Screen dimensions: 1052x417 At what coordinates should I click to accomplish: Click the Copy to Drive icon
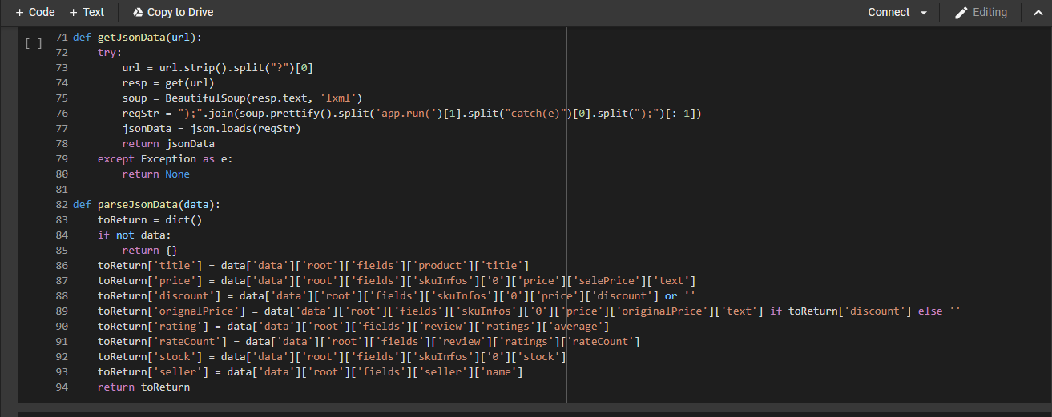(x=138, y=12)
